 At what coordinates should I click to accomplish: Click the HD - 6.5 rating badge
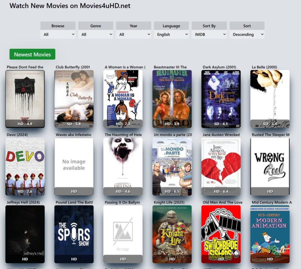tap(172, 191)
